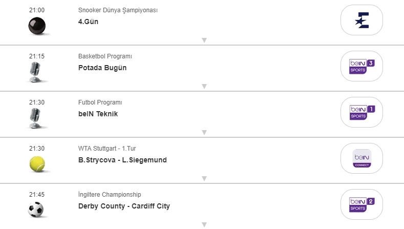Open the beIN Sports 3 channel logo

pos(362,67)
